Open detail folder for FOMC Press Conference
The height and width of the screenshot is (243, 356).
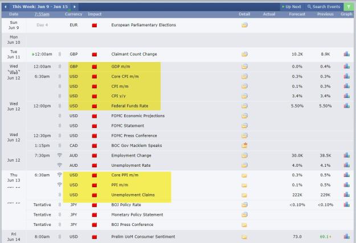click(x=244, y=135)
